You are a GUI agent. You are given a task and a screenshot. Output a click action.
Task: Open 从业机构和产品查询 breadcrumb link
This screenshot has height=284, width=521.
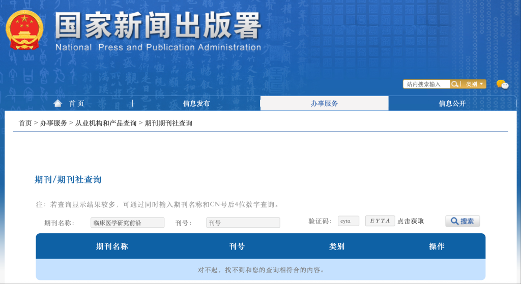[106, 123]
